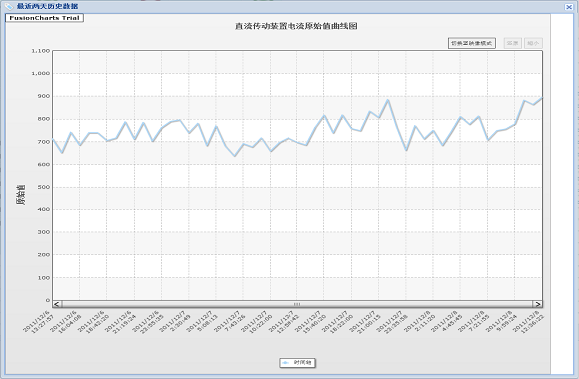Screen dimensions: 579x379
Task: Click the scrollbar left arrow under chart
Action: pyautogui.click(x=57, y=304)
